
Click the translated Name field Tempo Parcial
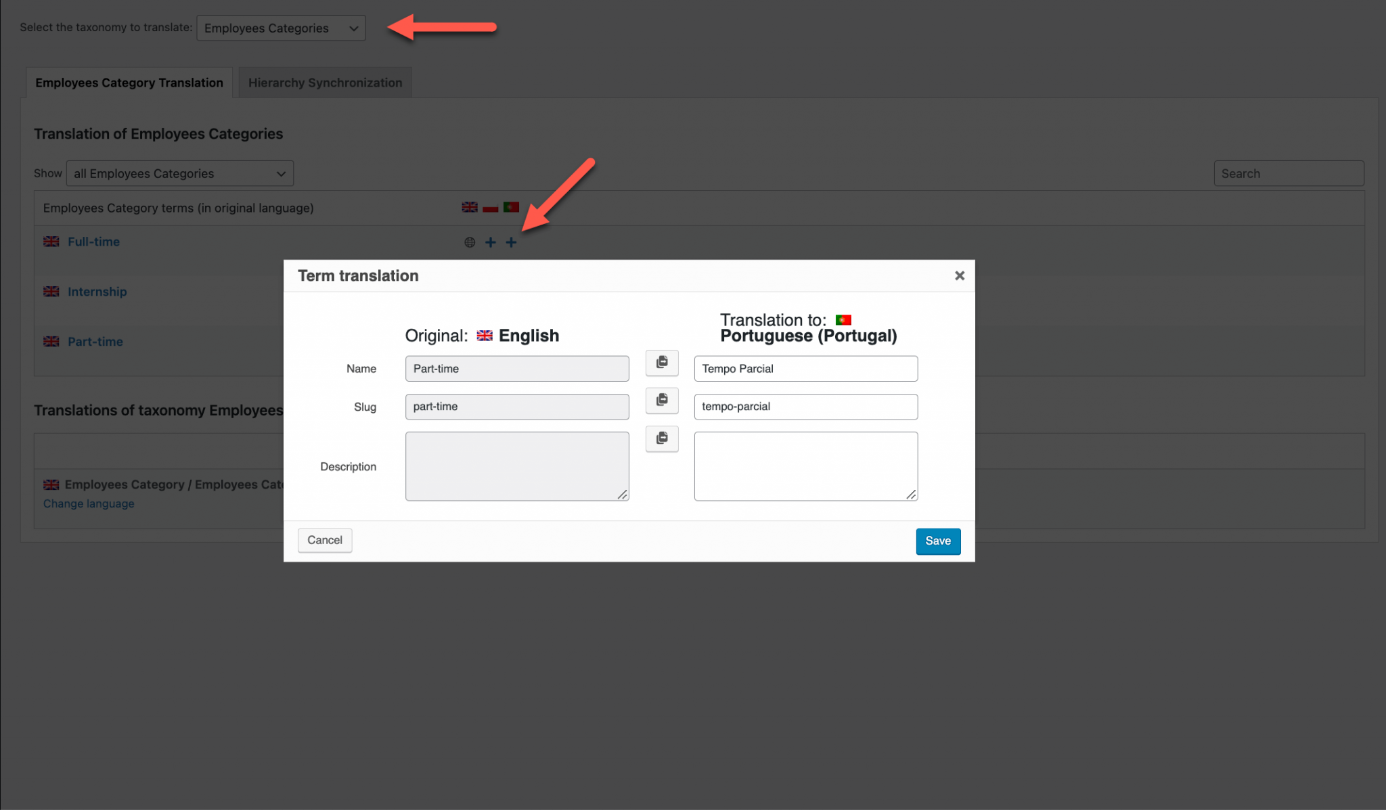(805, 369)
